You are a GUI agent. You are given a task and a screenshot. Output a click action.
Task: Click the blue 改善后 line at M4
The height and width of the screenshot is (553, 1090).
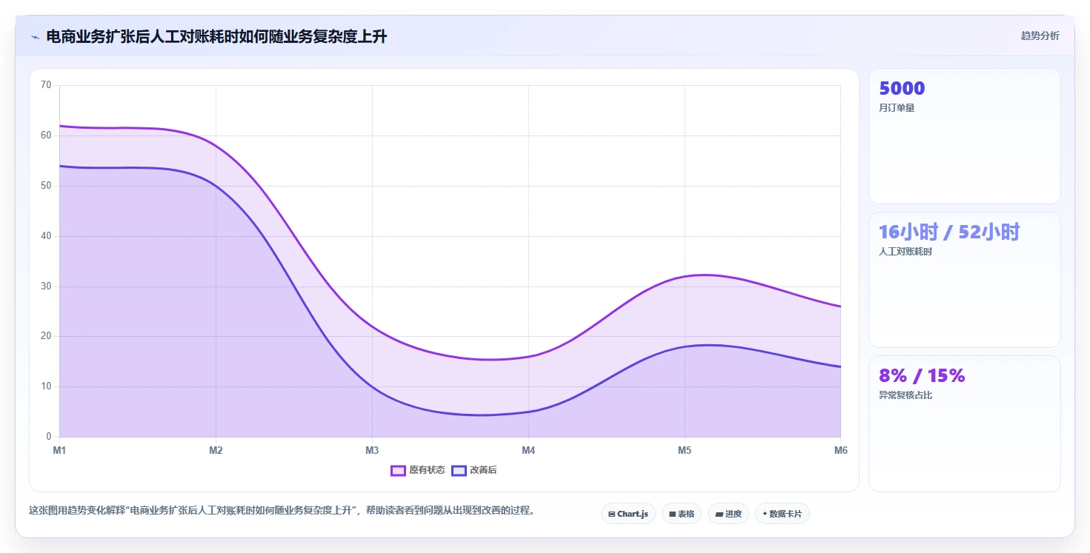pos(528,412)
